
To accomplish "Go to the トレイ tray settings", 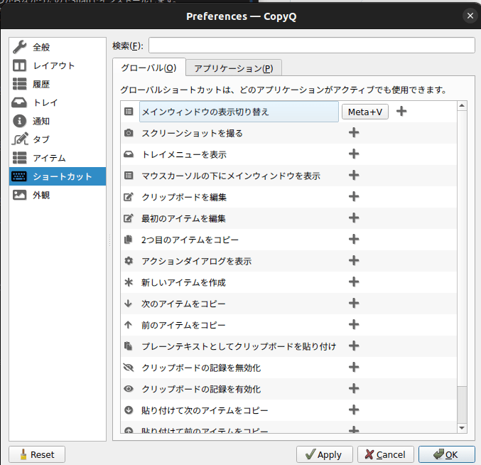I will click(58, 102).
